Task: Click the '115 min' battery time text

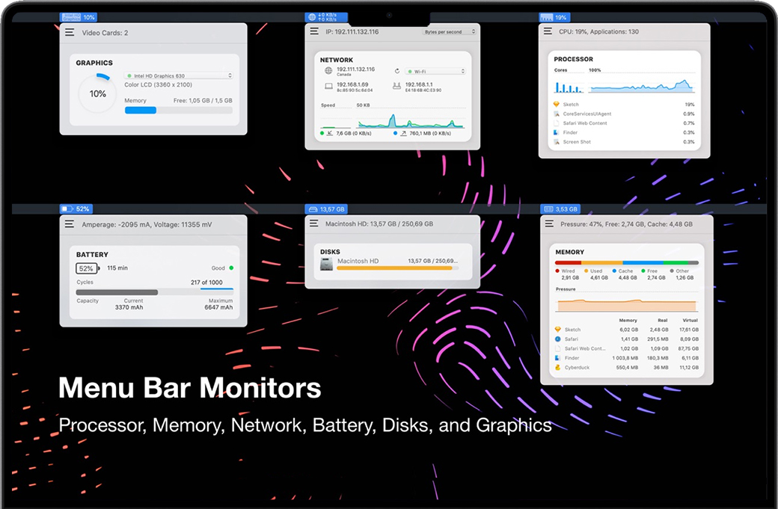Action: (x=117, y=268)
